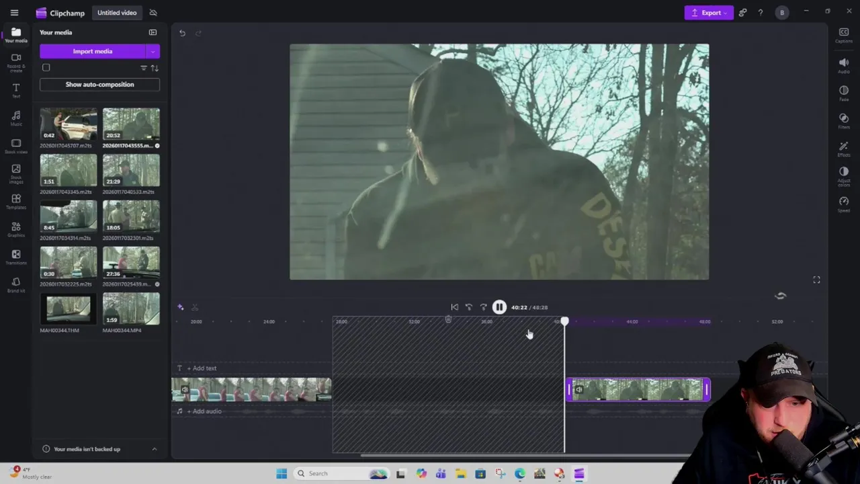Screen dimensions: 860x484
Task: Skip to the start of video
Action: tap(454, 307)
